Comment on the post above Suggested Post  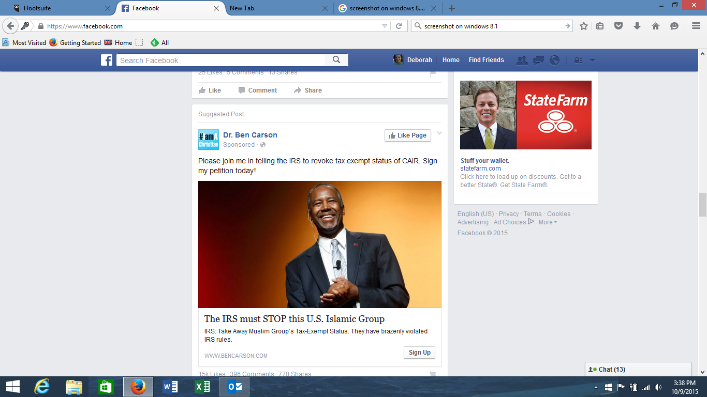[258, 90]
